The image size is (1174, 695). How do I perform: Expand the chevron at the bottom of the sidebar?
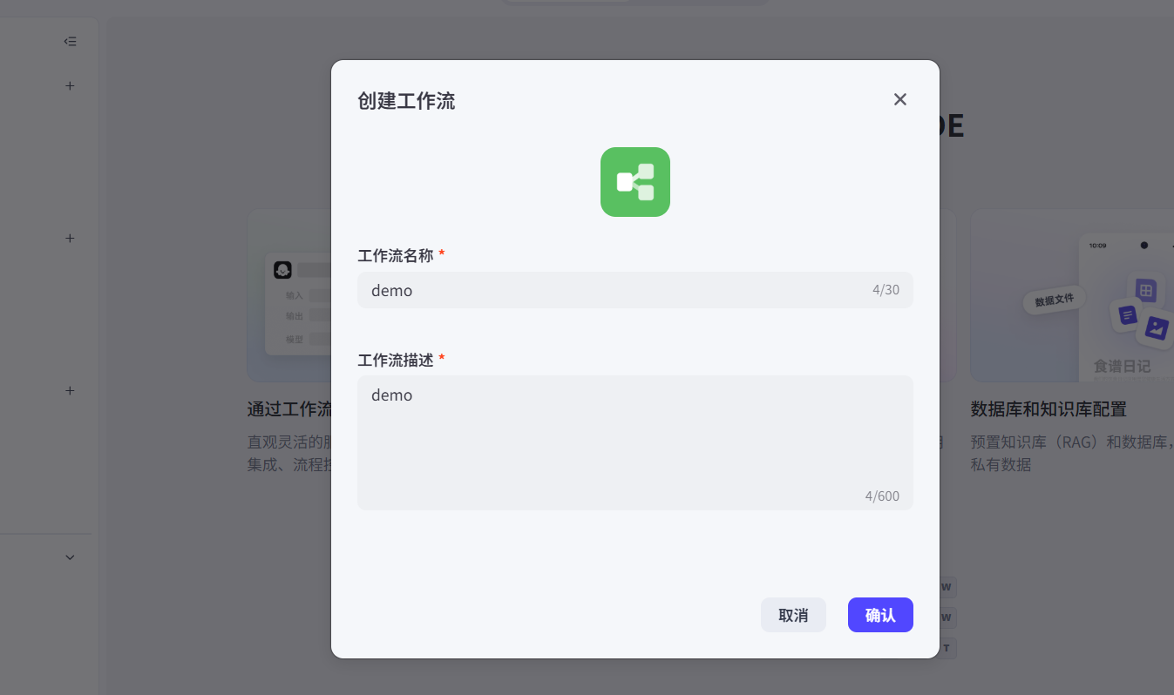point(70,557)
